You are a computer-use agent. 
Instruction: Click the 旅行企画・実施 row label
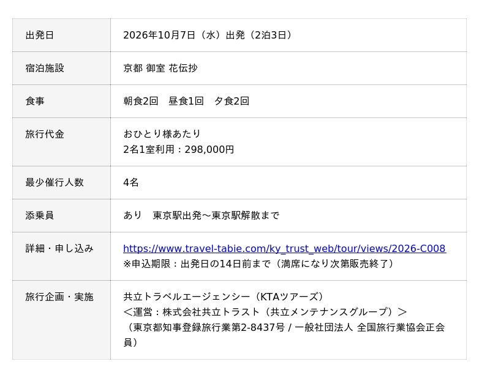59,297
